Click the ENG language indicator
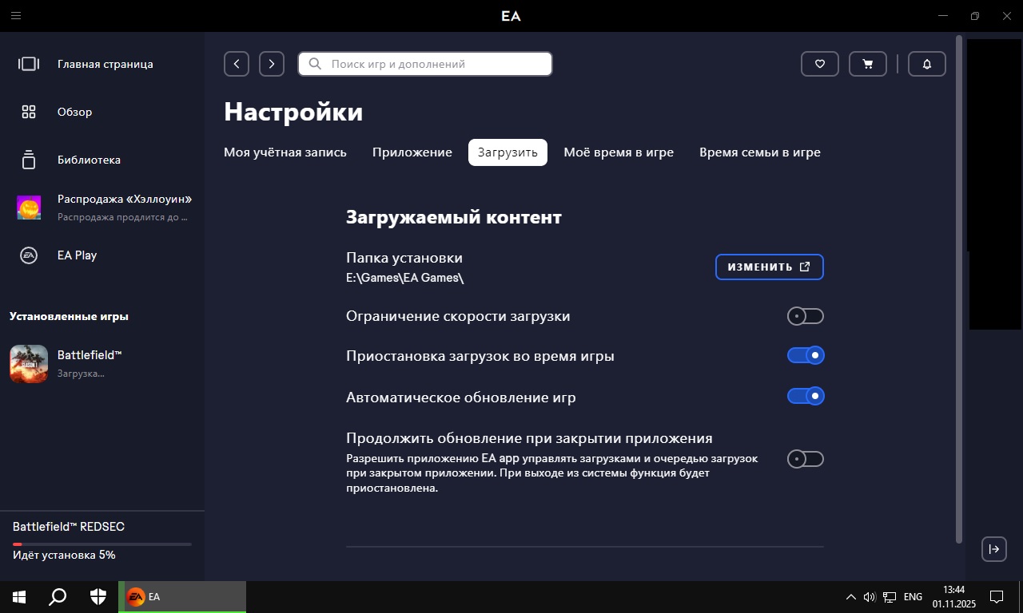 913,597
